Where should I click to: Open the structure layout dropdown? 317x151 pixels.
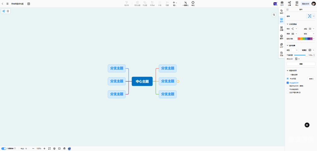[x=311, y=16]
